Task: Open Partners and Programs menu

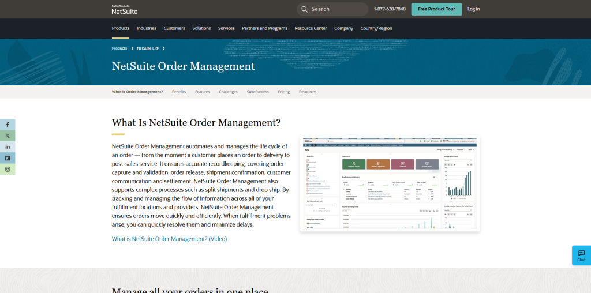Action: click(264, 28)
